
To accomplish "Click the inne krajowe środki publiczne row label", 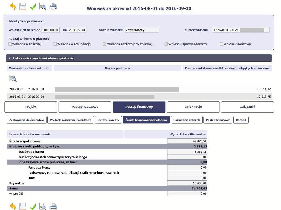I will coord(48,162).
